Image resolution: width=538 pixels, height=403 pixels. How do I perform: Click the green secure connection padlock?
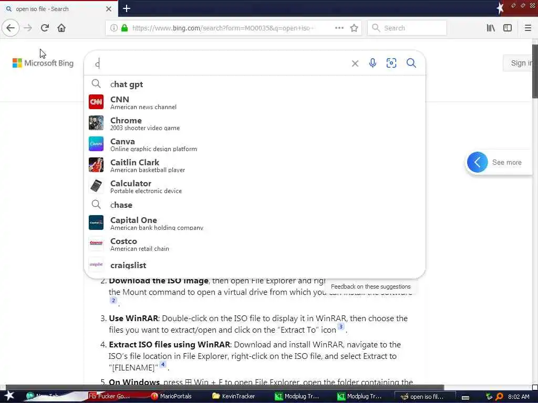pyautogui.click(x=125, y=28)
